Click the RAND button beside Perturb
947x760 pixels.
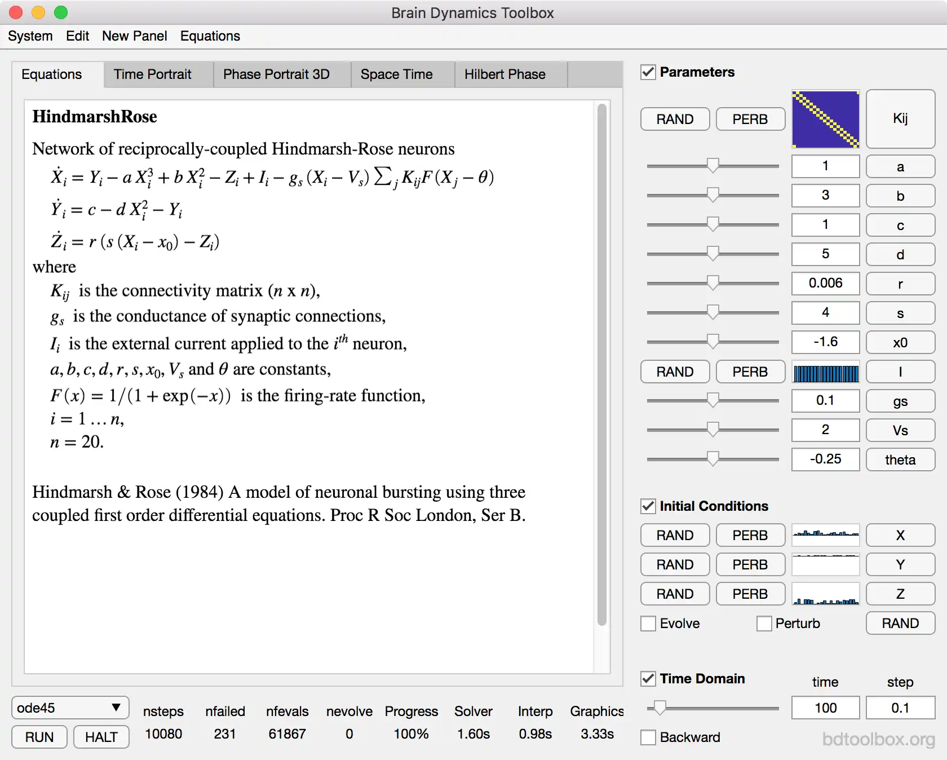click(900, 623)
